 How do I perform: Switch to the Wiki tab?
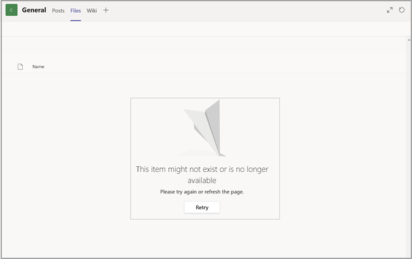pos(92,11)
